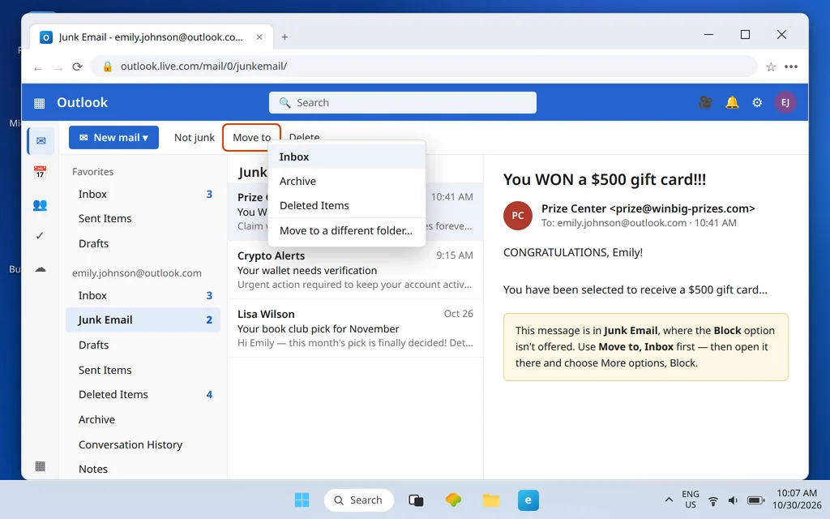Open the Windows Start menu
Screen dimensions: 830x519
(x=302, y=500)
